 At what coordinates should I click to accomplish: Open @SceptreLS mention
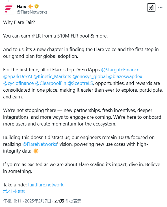tap(80, 83)
